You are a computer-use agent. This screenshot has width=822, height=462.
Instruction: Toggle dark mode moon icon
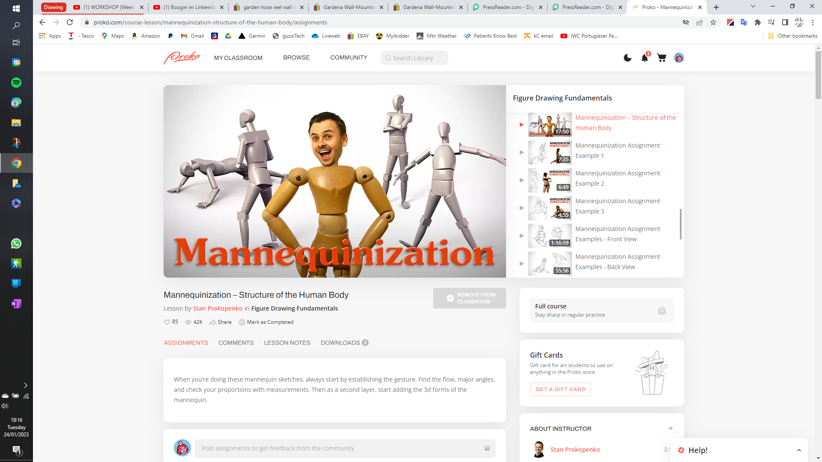(628, 58)
